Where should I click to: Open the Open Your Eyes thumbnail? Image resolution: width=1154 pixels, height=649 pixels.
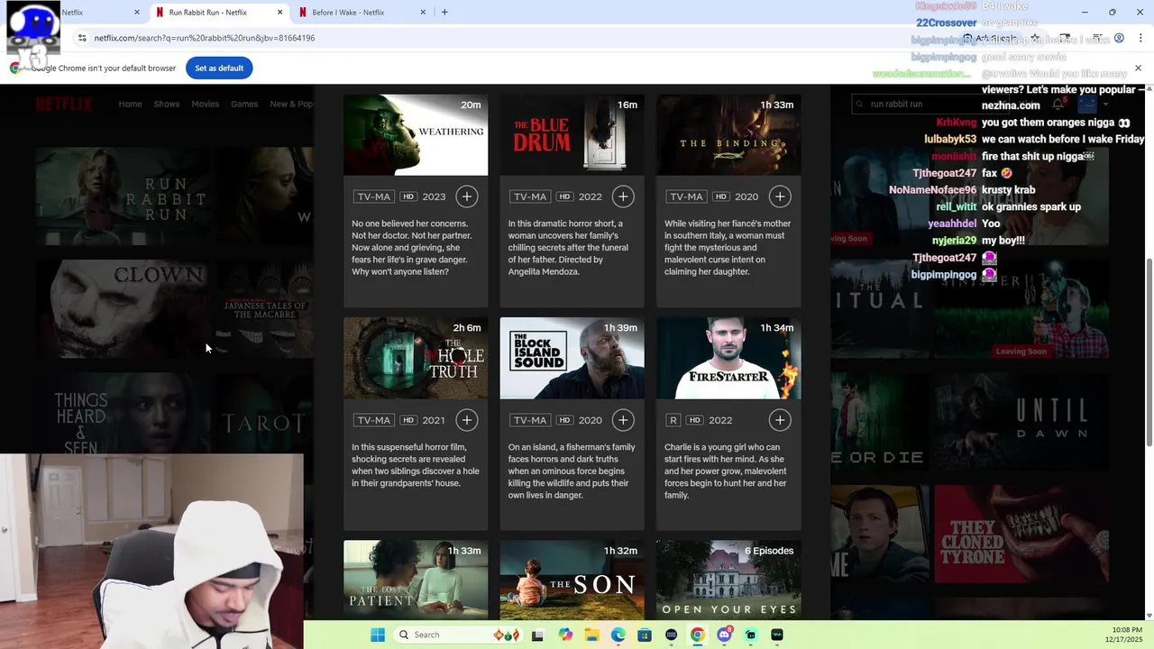pyautogui.click(x=728, y=579)
